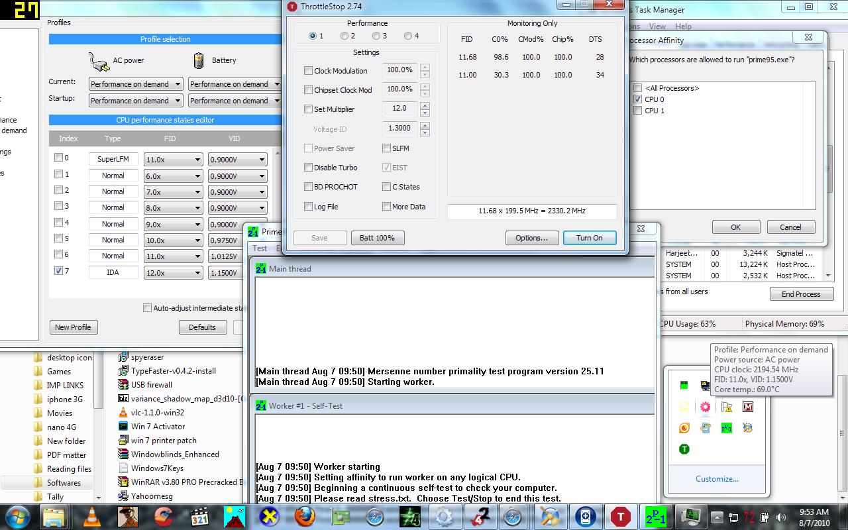This screenshot has height=530, width=848.
Task: Open the Help menu in Task Manager
Action: (683, 26)
